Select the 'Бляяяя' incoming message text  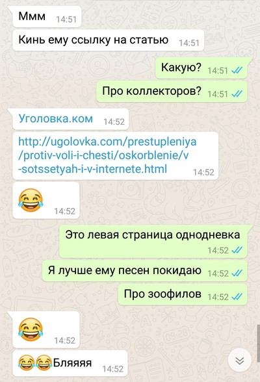pos(72,363)
